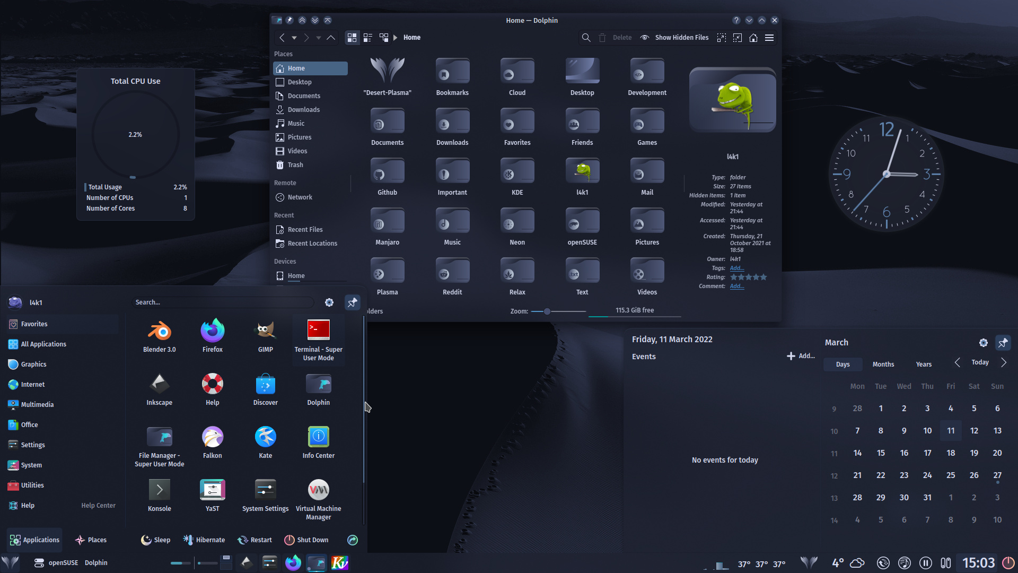Launch Konsole terminal
Image resolution: width=1018 pixels, height=573 pixels.
tap(159, 496)
